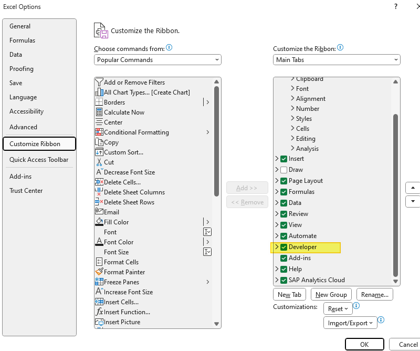Click the Fill Color command swatch
This screenshot has height=351, width=420.
point(99,222)
